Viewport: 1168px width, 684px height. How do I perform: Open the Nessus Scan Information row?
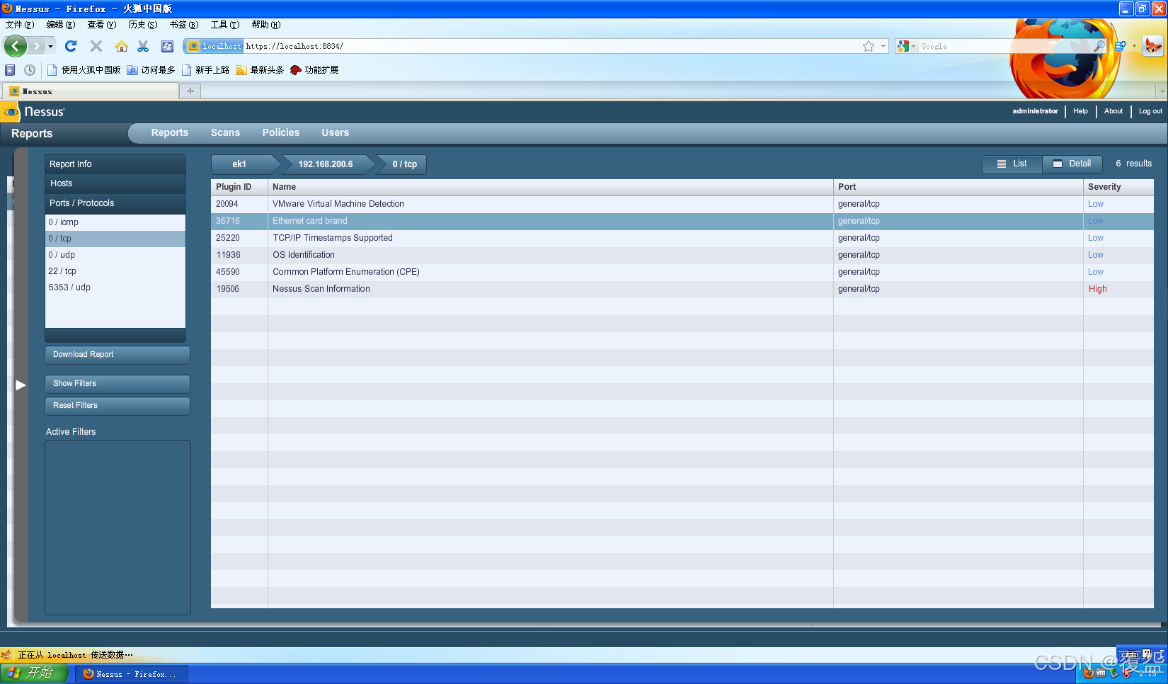(x=682, y=289)
